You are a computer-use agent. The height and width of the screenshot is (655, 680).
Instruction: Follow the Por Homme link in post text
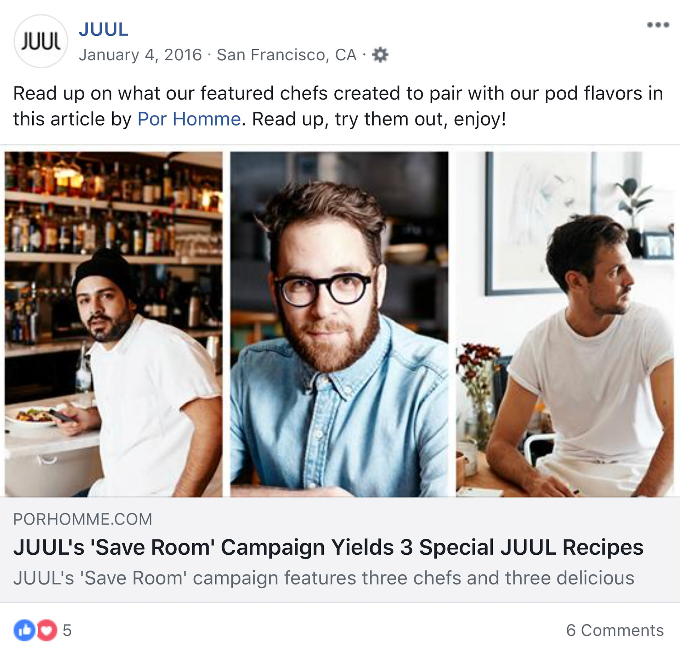point(189,119)
